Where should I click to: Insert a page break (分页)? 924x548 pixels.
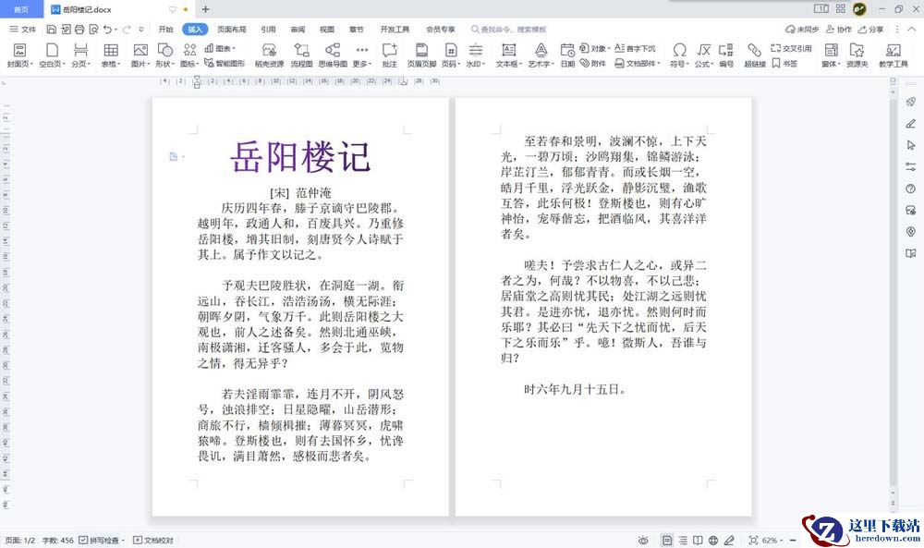coord(80,55)
